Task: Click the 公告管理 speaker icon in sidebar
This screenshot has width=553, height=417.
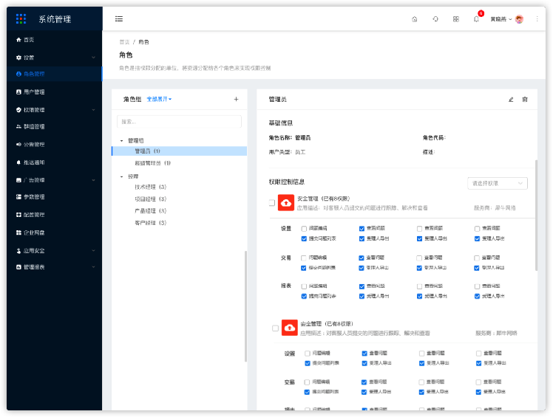Action: [x=18, y=145]
